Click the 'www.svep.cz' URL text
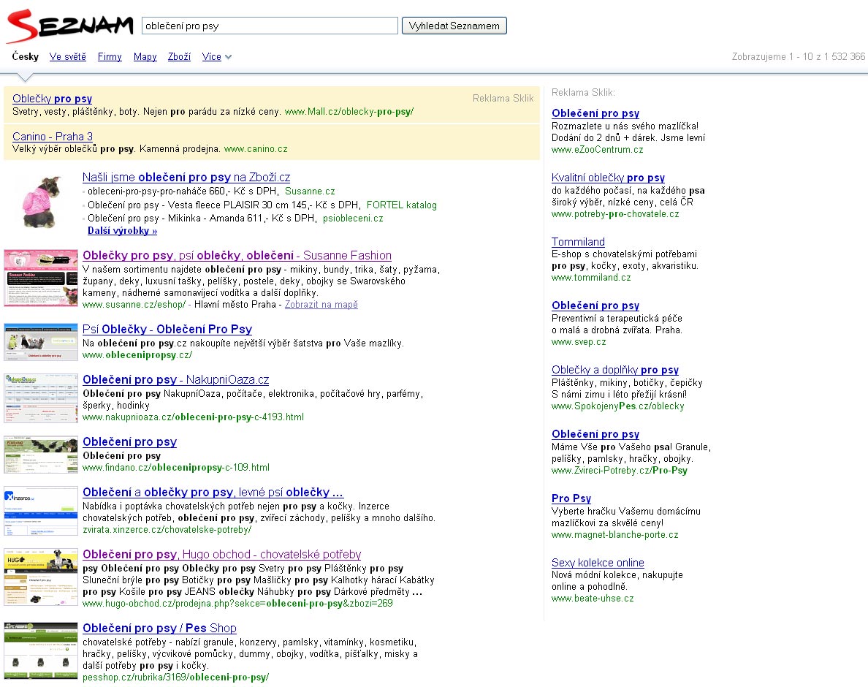 (x=579, y=341)
